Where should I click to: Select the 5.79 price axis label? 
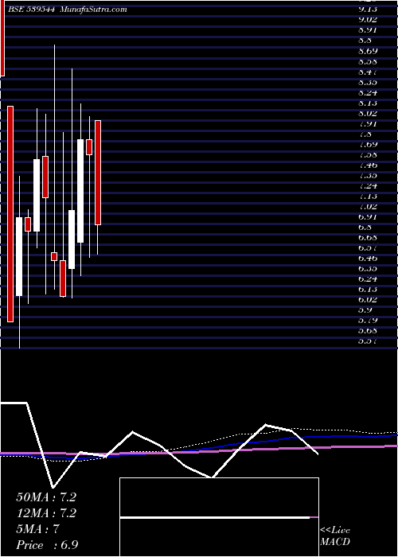tap(368, 321)
